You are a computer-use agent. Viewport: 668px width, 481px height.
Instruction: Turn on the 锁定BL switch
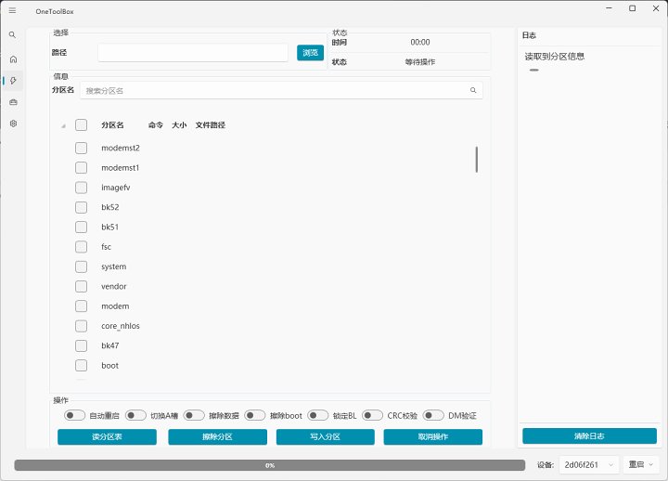(x=318, y=416)
